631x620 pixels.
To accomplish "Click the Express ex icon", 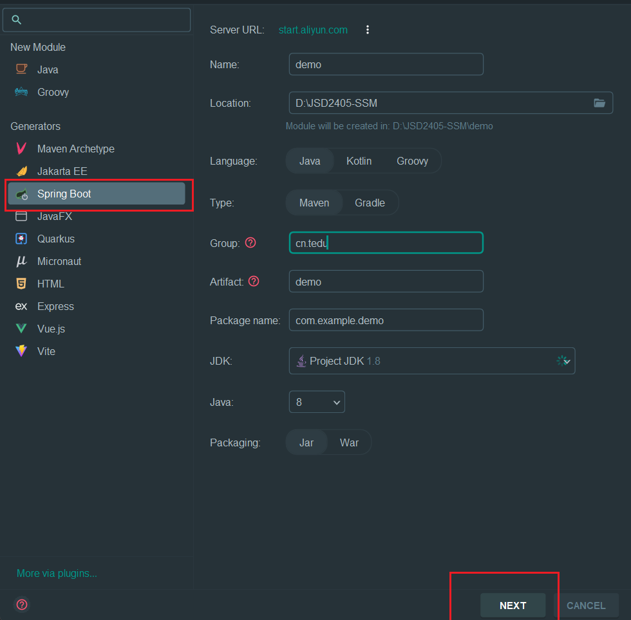I will pyautogui.click(x=21, y=306).
